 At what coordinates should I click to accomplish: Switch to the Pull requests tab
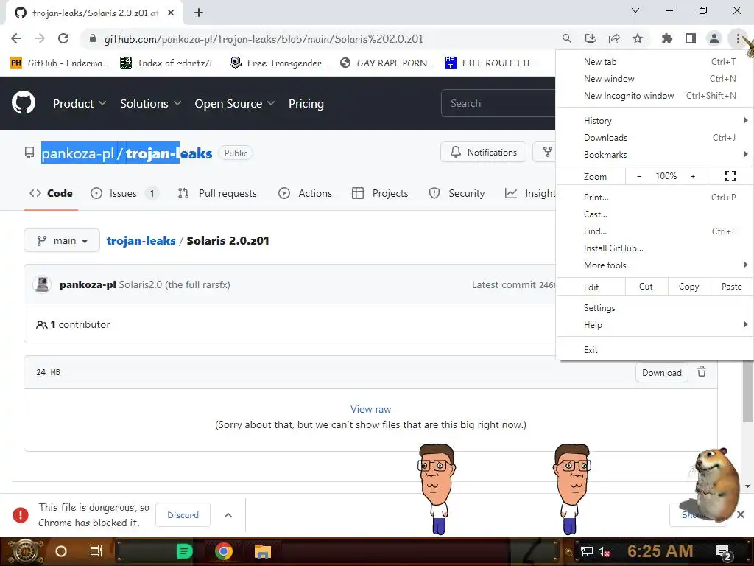217,193
